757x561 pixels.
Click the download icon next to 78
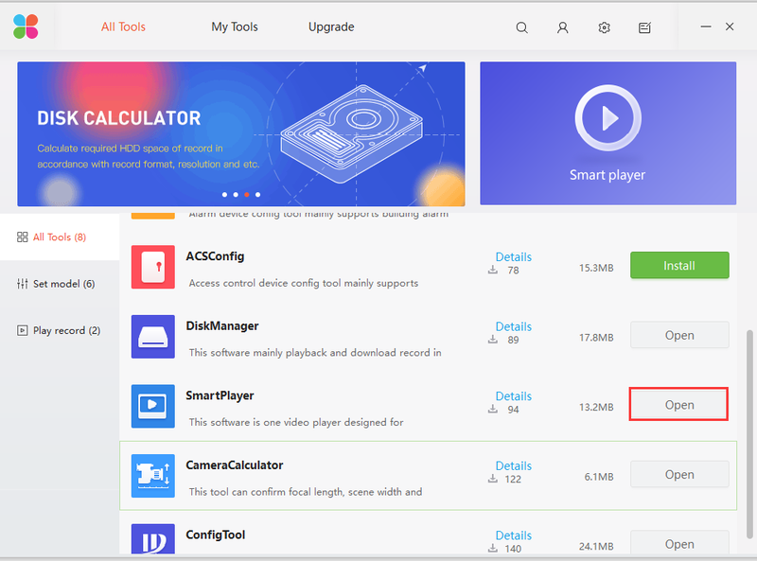coord(492,270)
